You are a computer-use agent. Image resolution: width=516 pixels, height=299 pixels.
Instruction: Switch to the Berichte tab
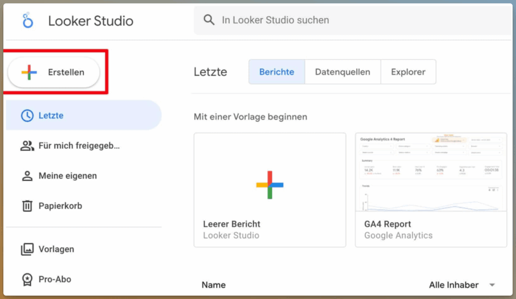pos(277,72)
